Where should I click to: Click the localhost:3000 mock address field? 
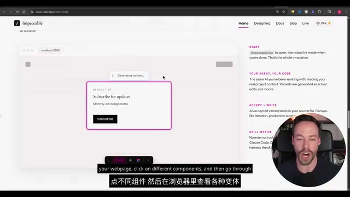[51, 50]
